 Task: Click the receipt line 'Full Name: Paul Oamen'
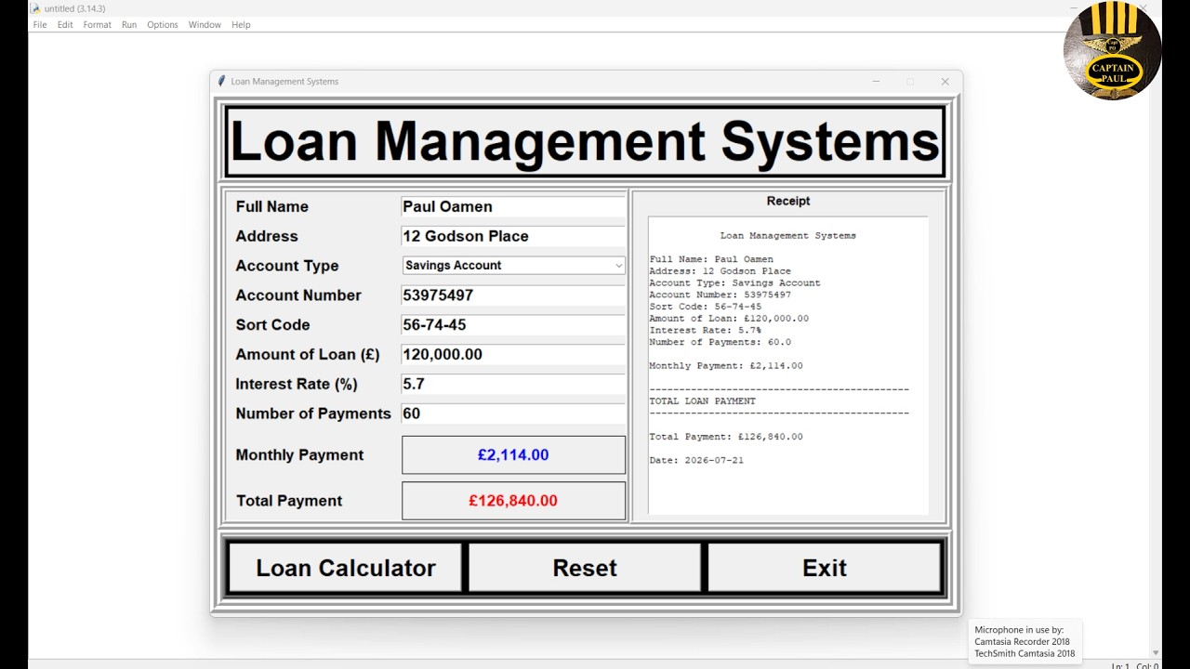[x=711, y=259]
